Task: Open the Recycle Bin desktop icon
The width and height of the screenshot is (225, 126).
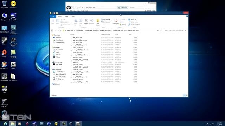Action: 4,5
